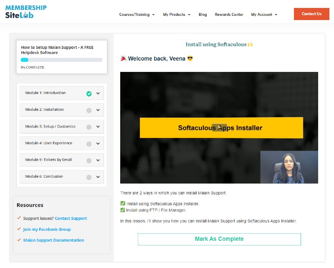Open the Rewards Center menu item
The width and height of the screenshot is (334, 268).
pyautogui.click(x=229, y=15)
